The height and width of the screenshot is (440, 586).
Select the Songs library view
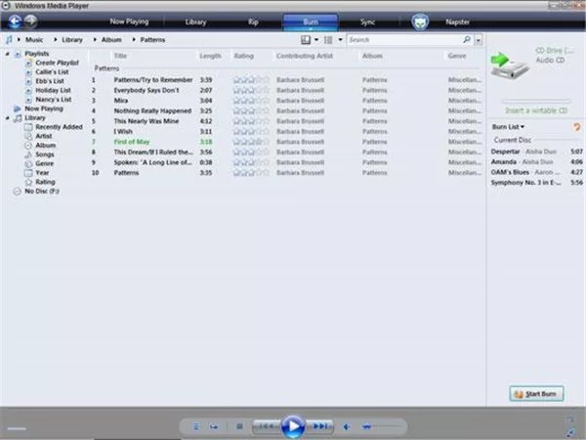[x=45, y=154]
